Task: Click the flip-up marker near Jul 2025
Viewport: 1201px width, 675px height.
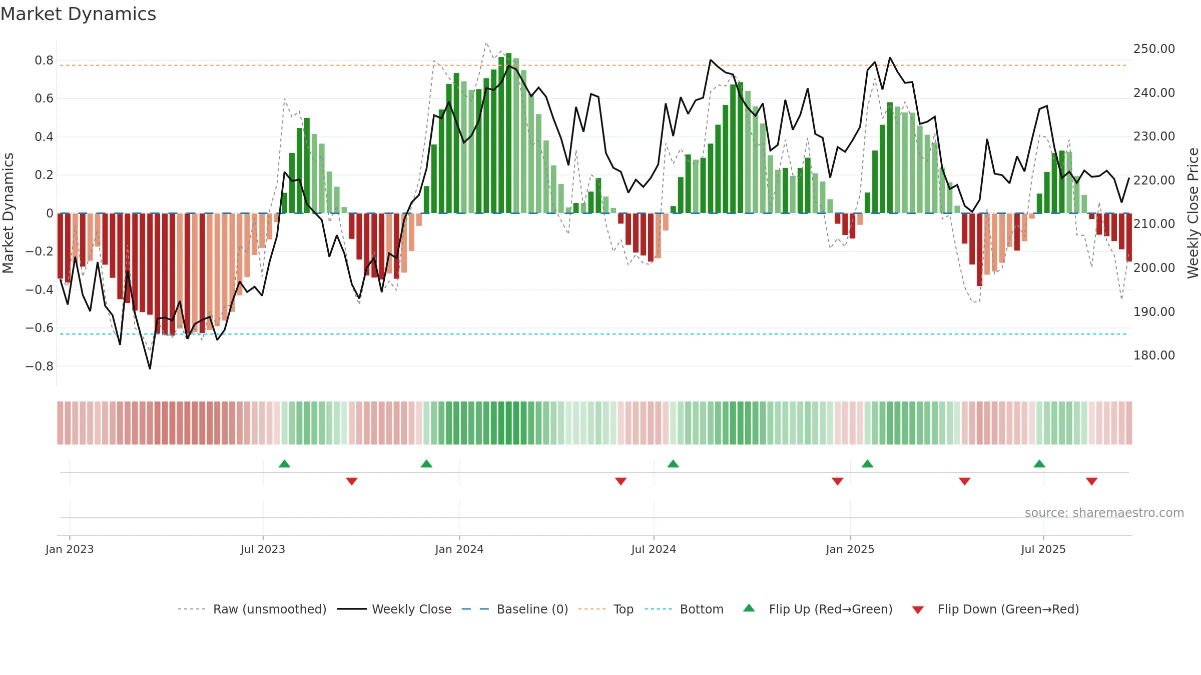Action: [1039, 463]
